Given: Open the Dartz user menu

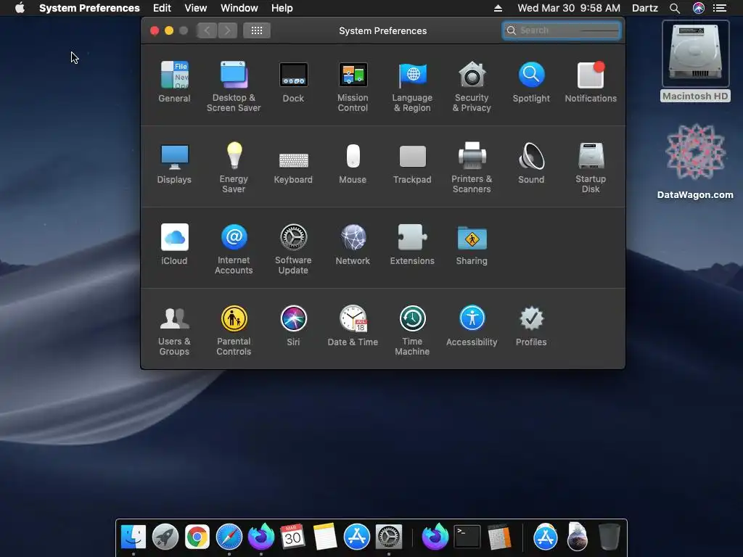Looking at the screenshot, I should click(645, 8).
